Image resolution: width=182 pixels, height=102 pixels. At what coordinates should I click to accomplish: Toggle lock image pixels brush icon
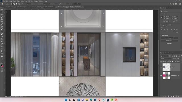point(166,61)
